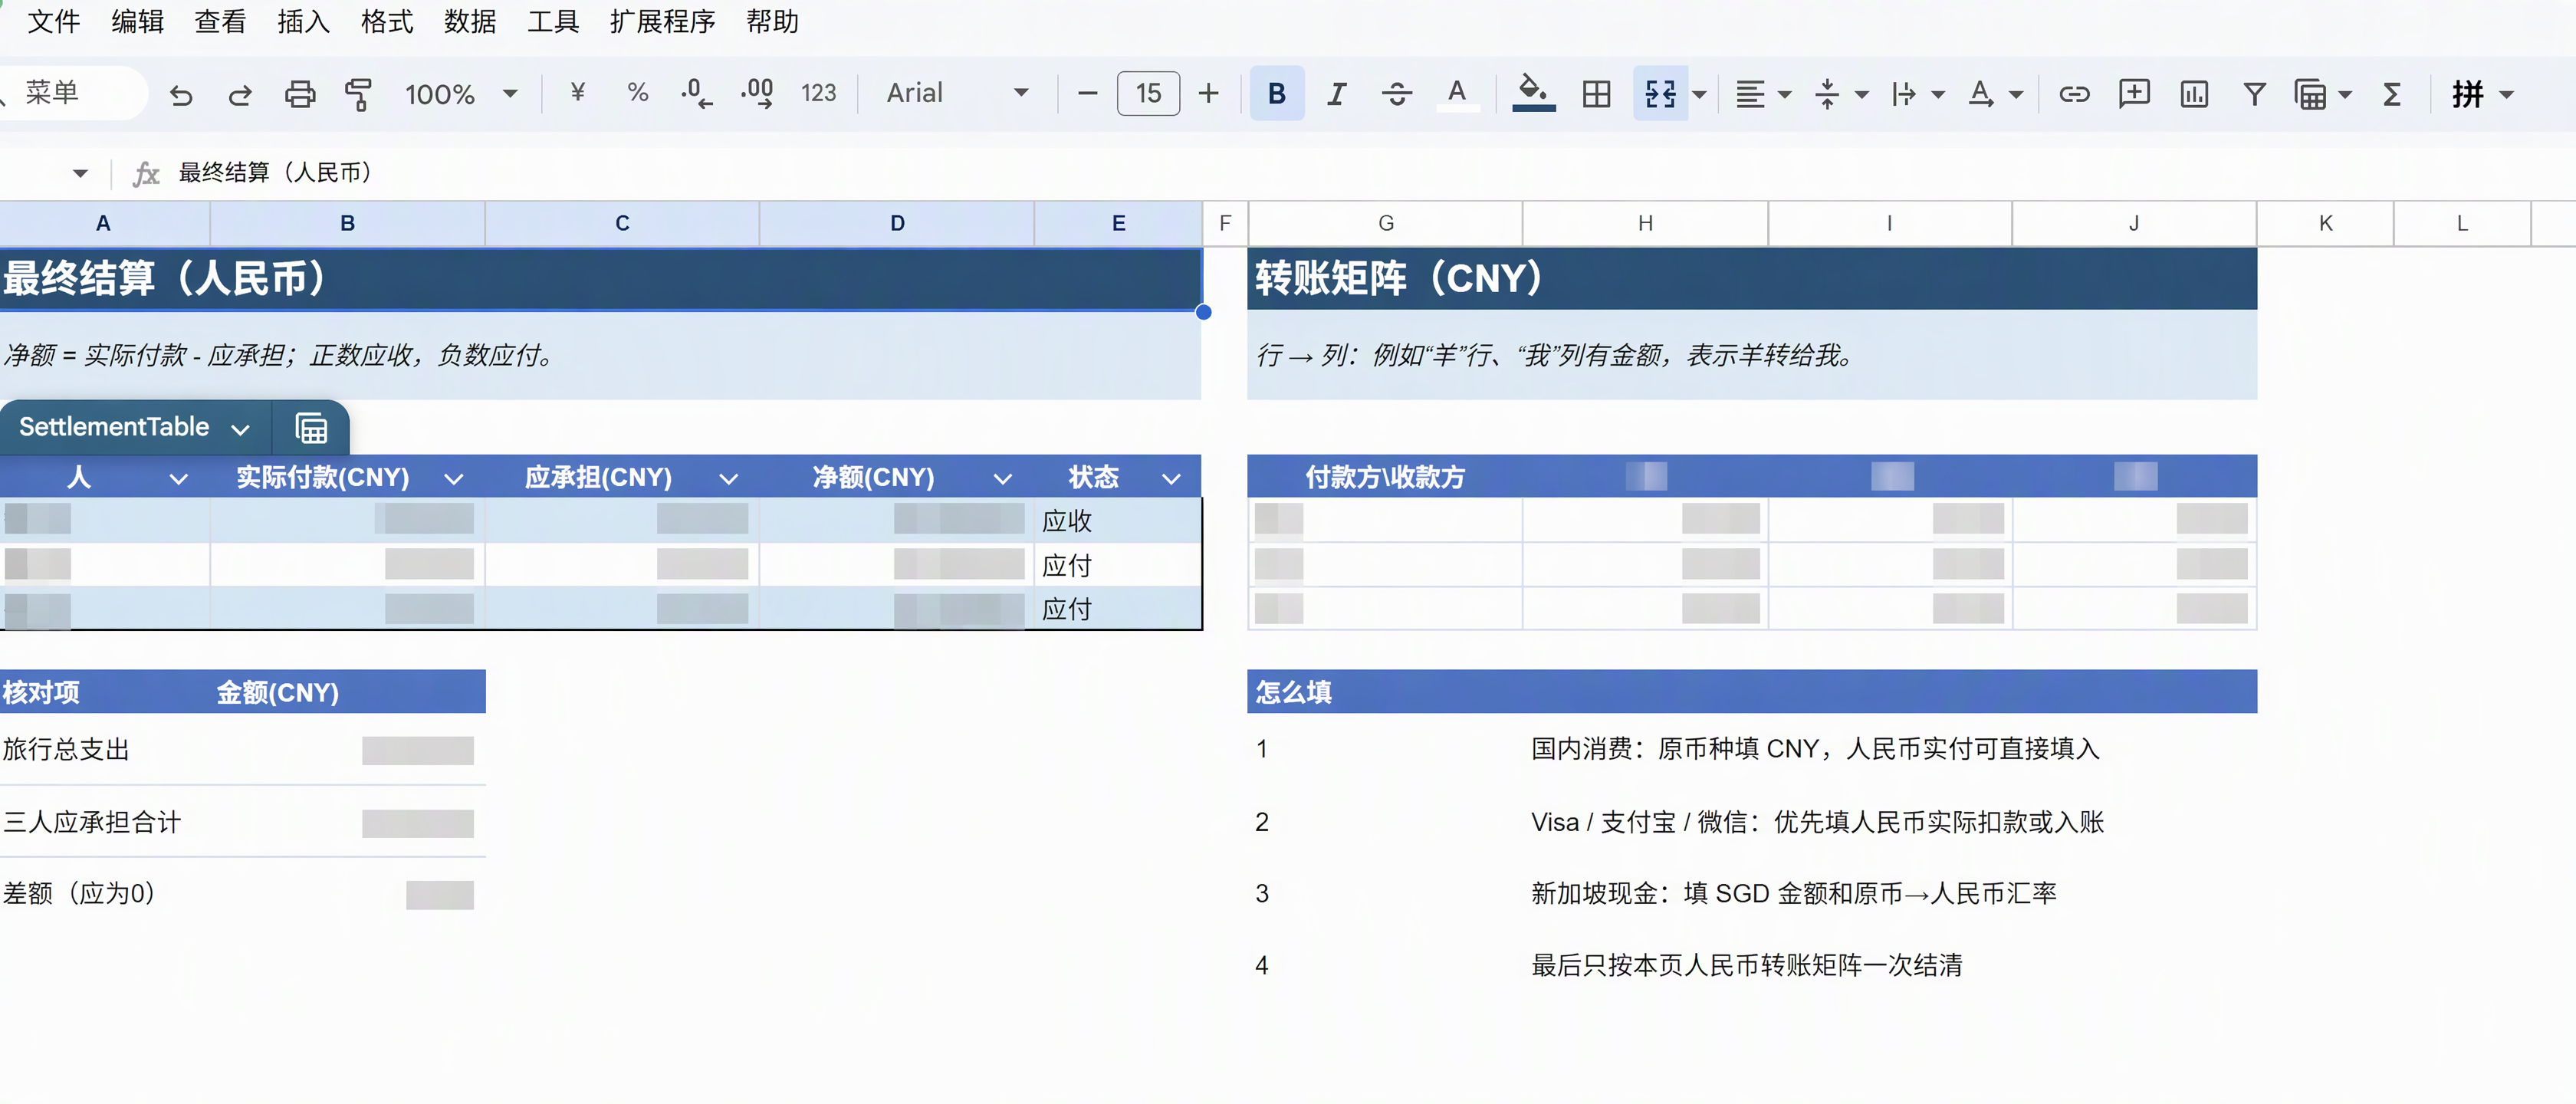Open the 数据 menu
Image resolution: width=2576 pixels, height=1104 pixels.
tap(469, 21)
